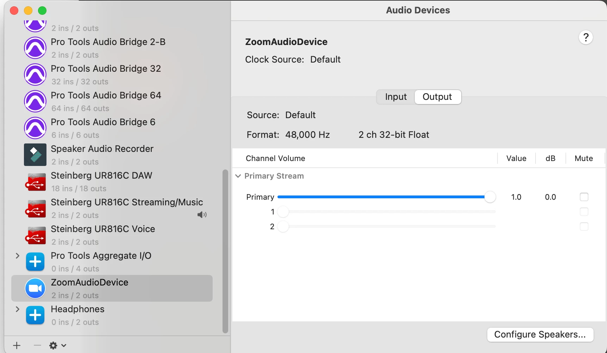Open Configure Speakers dialog
This screenshot has height=353, width=607.
pos(540,334)
